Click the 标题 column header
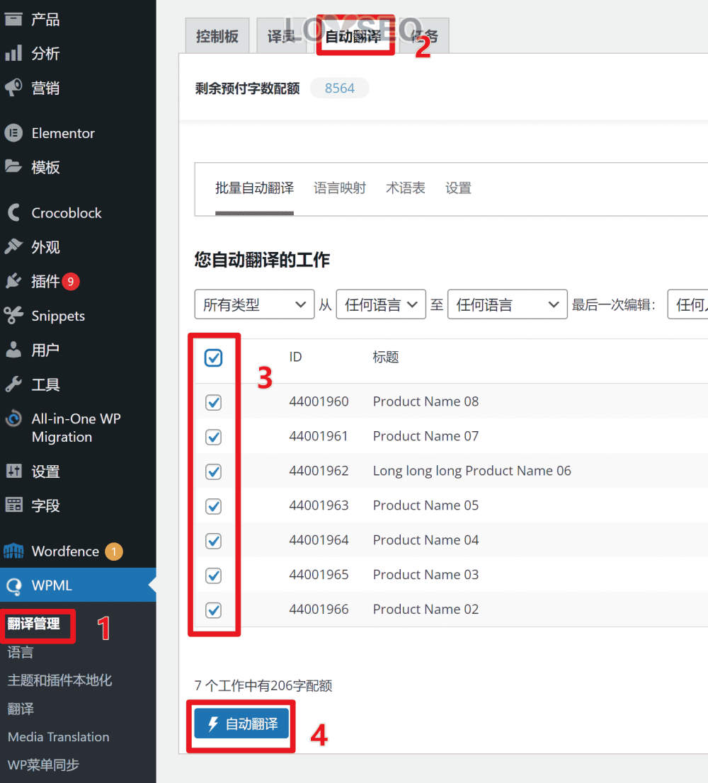This screenshot has height=783, width=708. pos(385,357)
